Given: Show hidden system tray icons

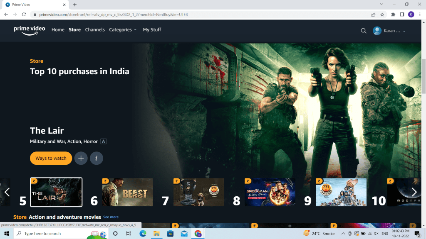Looking at the screenshot, I should [343, 233].
